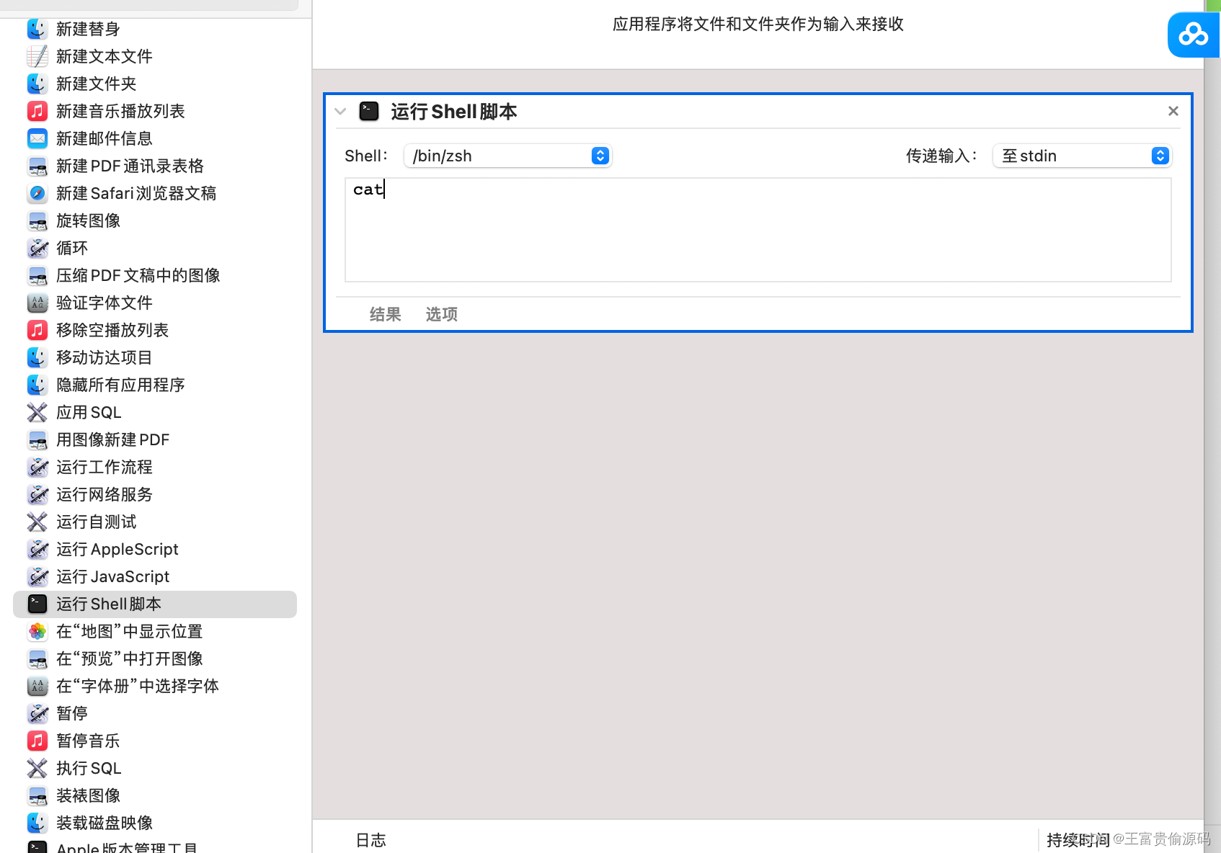Click the terminal icon in the workflow action header
1221x853 pixels.
pos(369,111)
